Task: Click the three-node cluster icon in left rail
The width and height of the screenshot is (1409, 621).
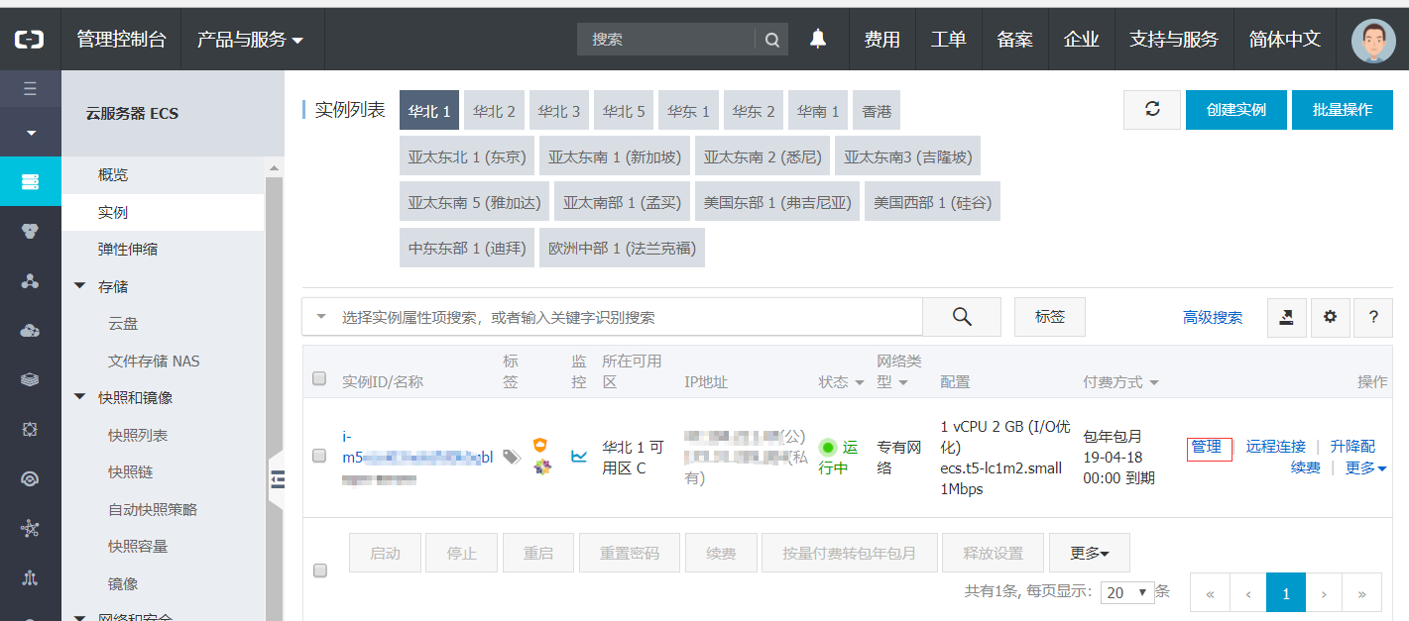Action: (30, 280)
